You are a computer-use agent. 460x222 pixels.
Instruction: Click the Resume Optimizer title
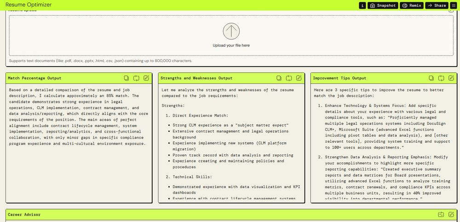click(x=29, y=5)
